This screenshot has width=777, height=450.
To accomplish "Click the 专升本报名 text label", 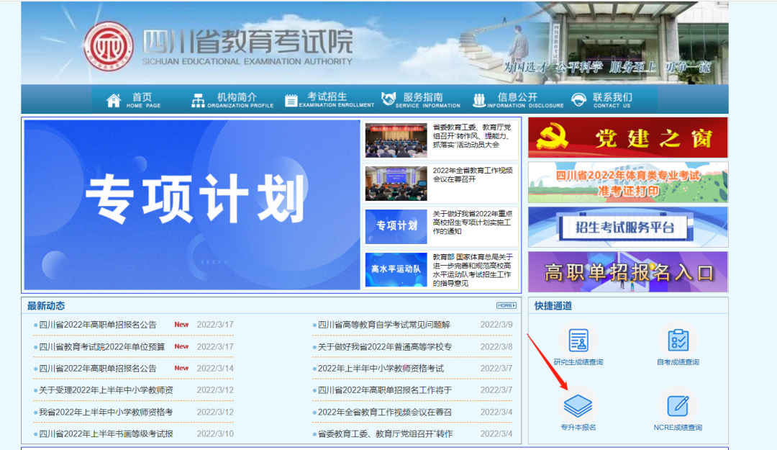I will coord(578,427).
